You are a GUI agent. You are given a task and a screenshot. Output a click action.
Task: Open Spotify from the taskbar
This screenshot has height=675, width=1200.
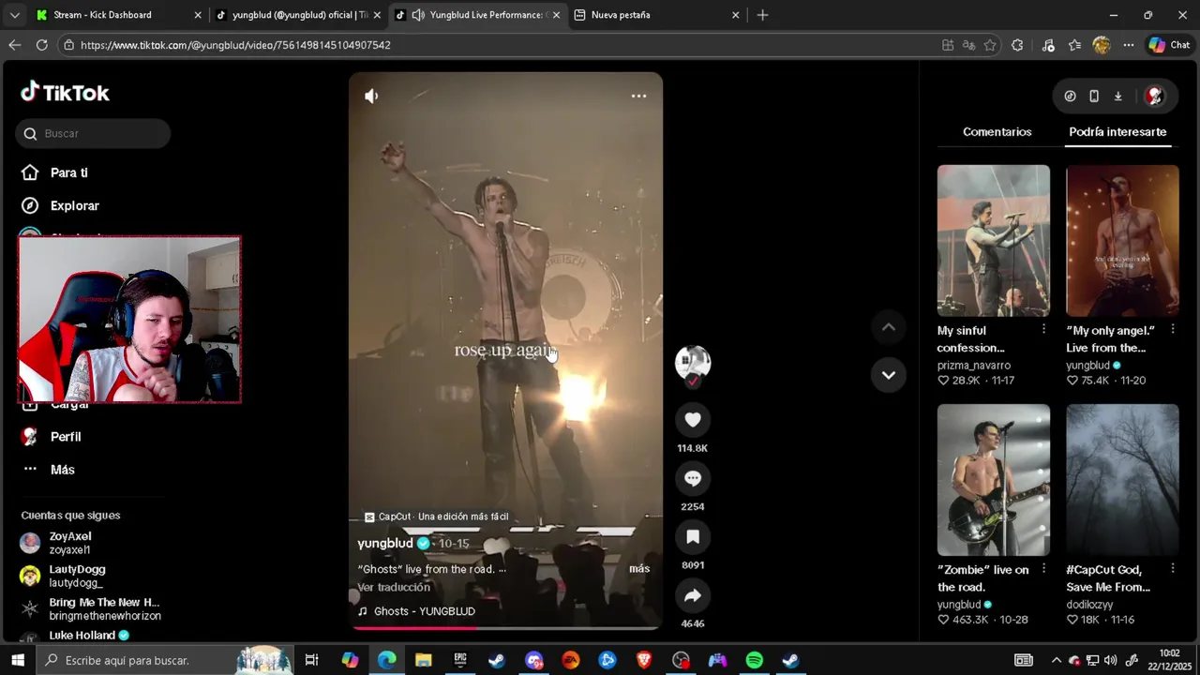click(755, 660)
